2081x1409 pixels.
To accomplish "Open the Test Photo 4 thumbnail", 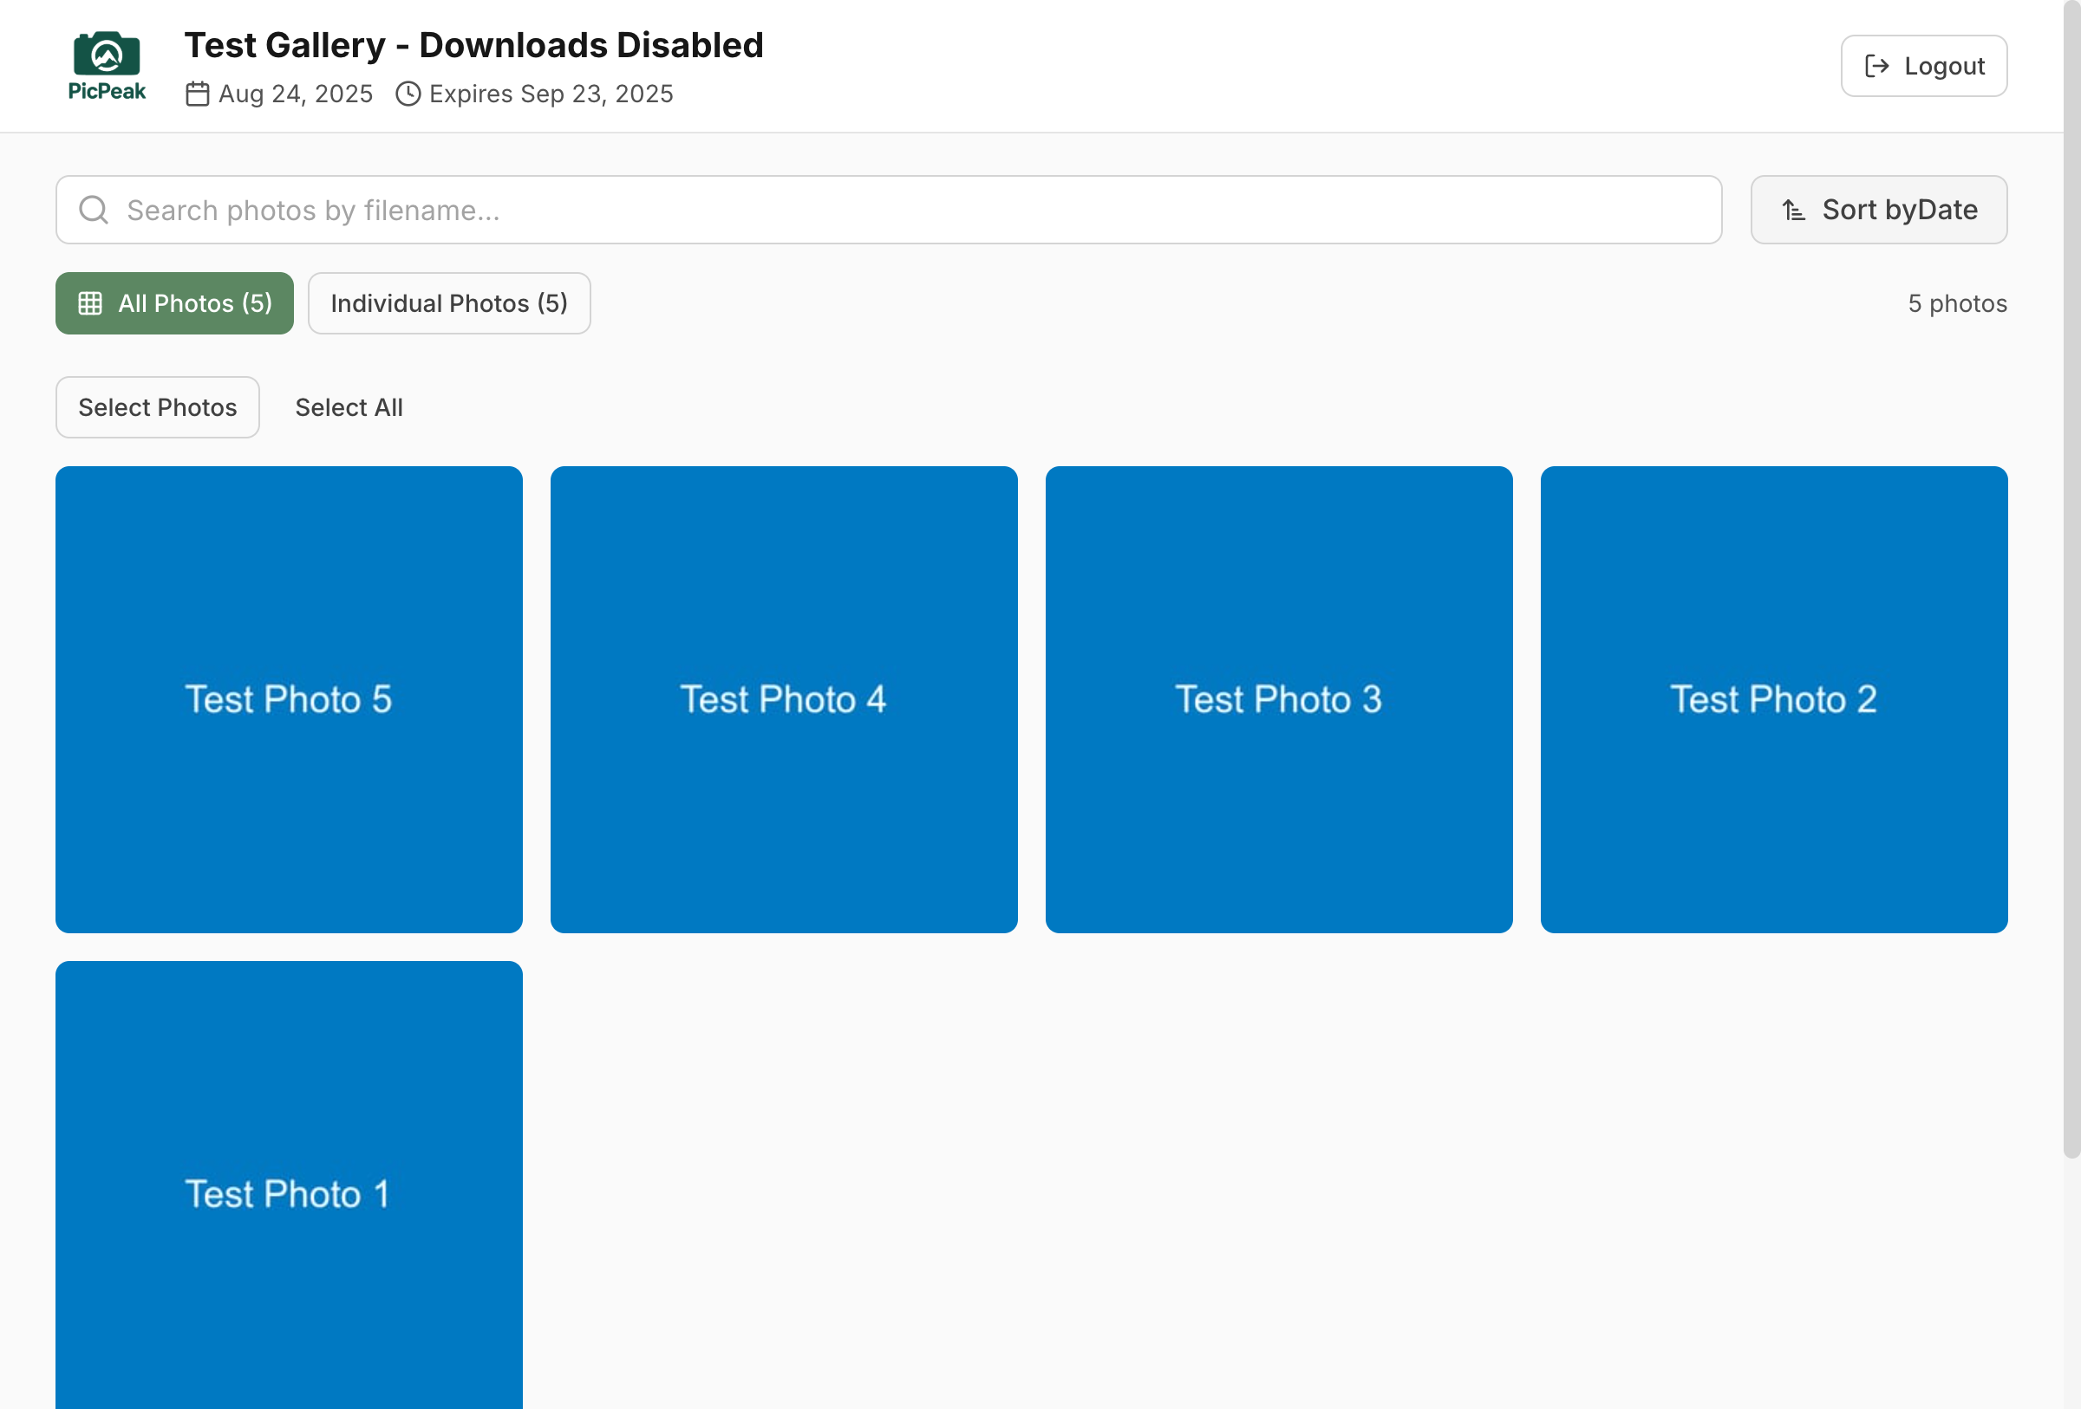I will click(785, 699).
